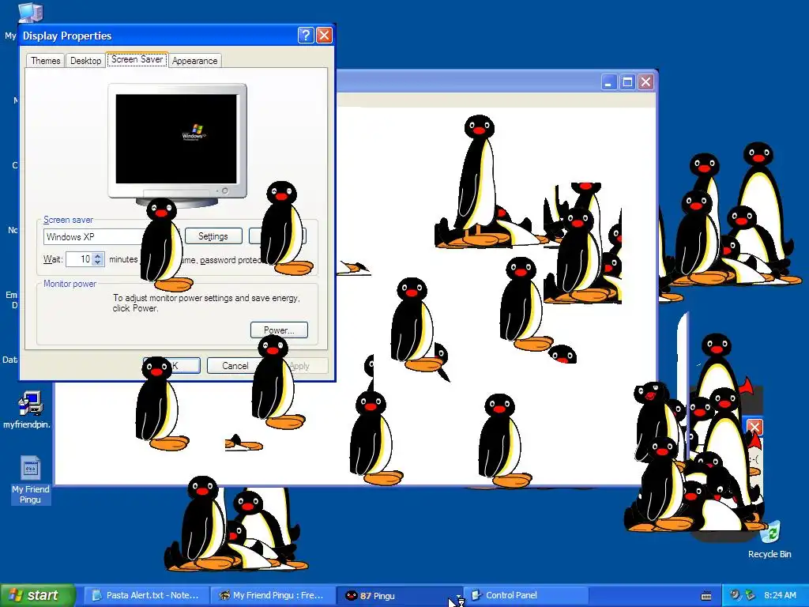Click the "Monitor power" group label

pos(70,284)
